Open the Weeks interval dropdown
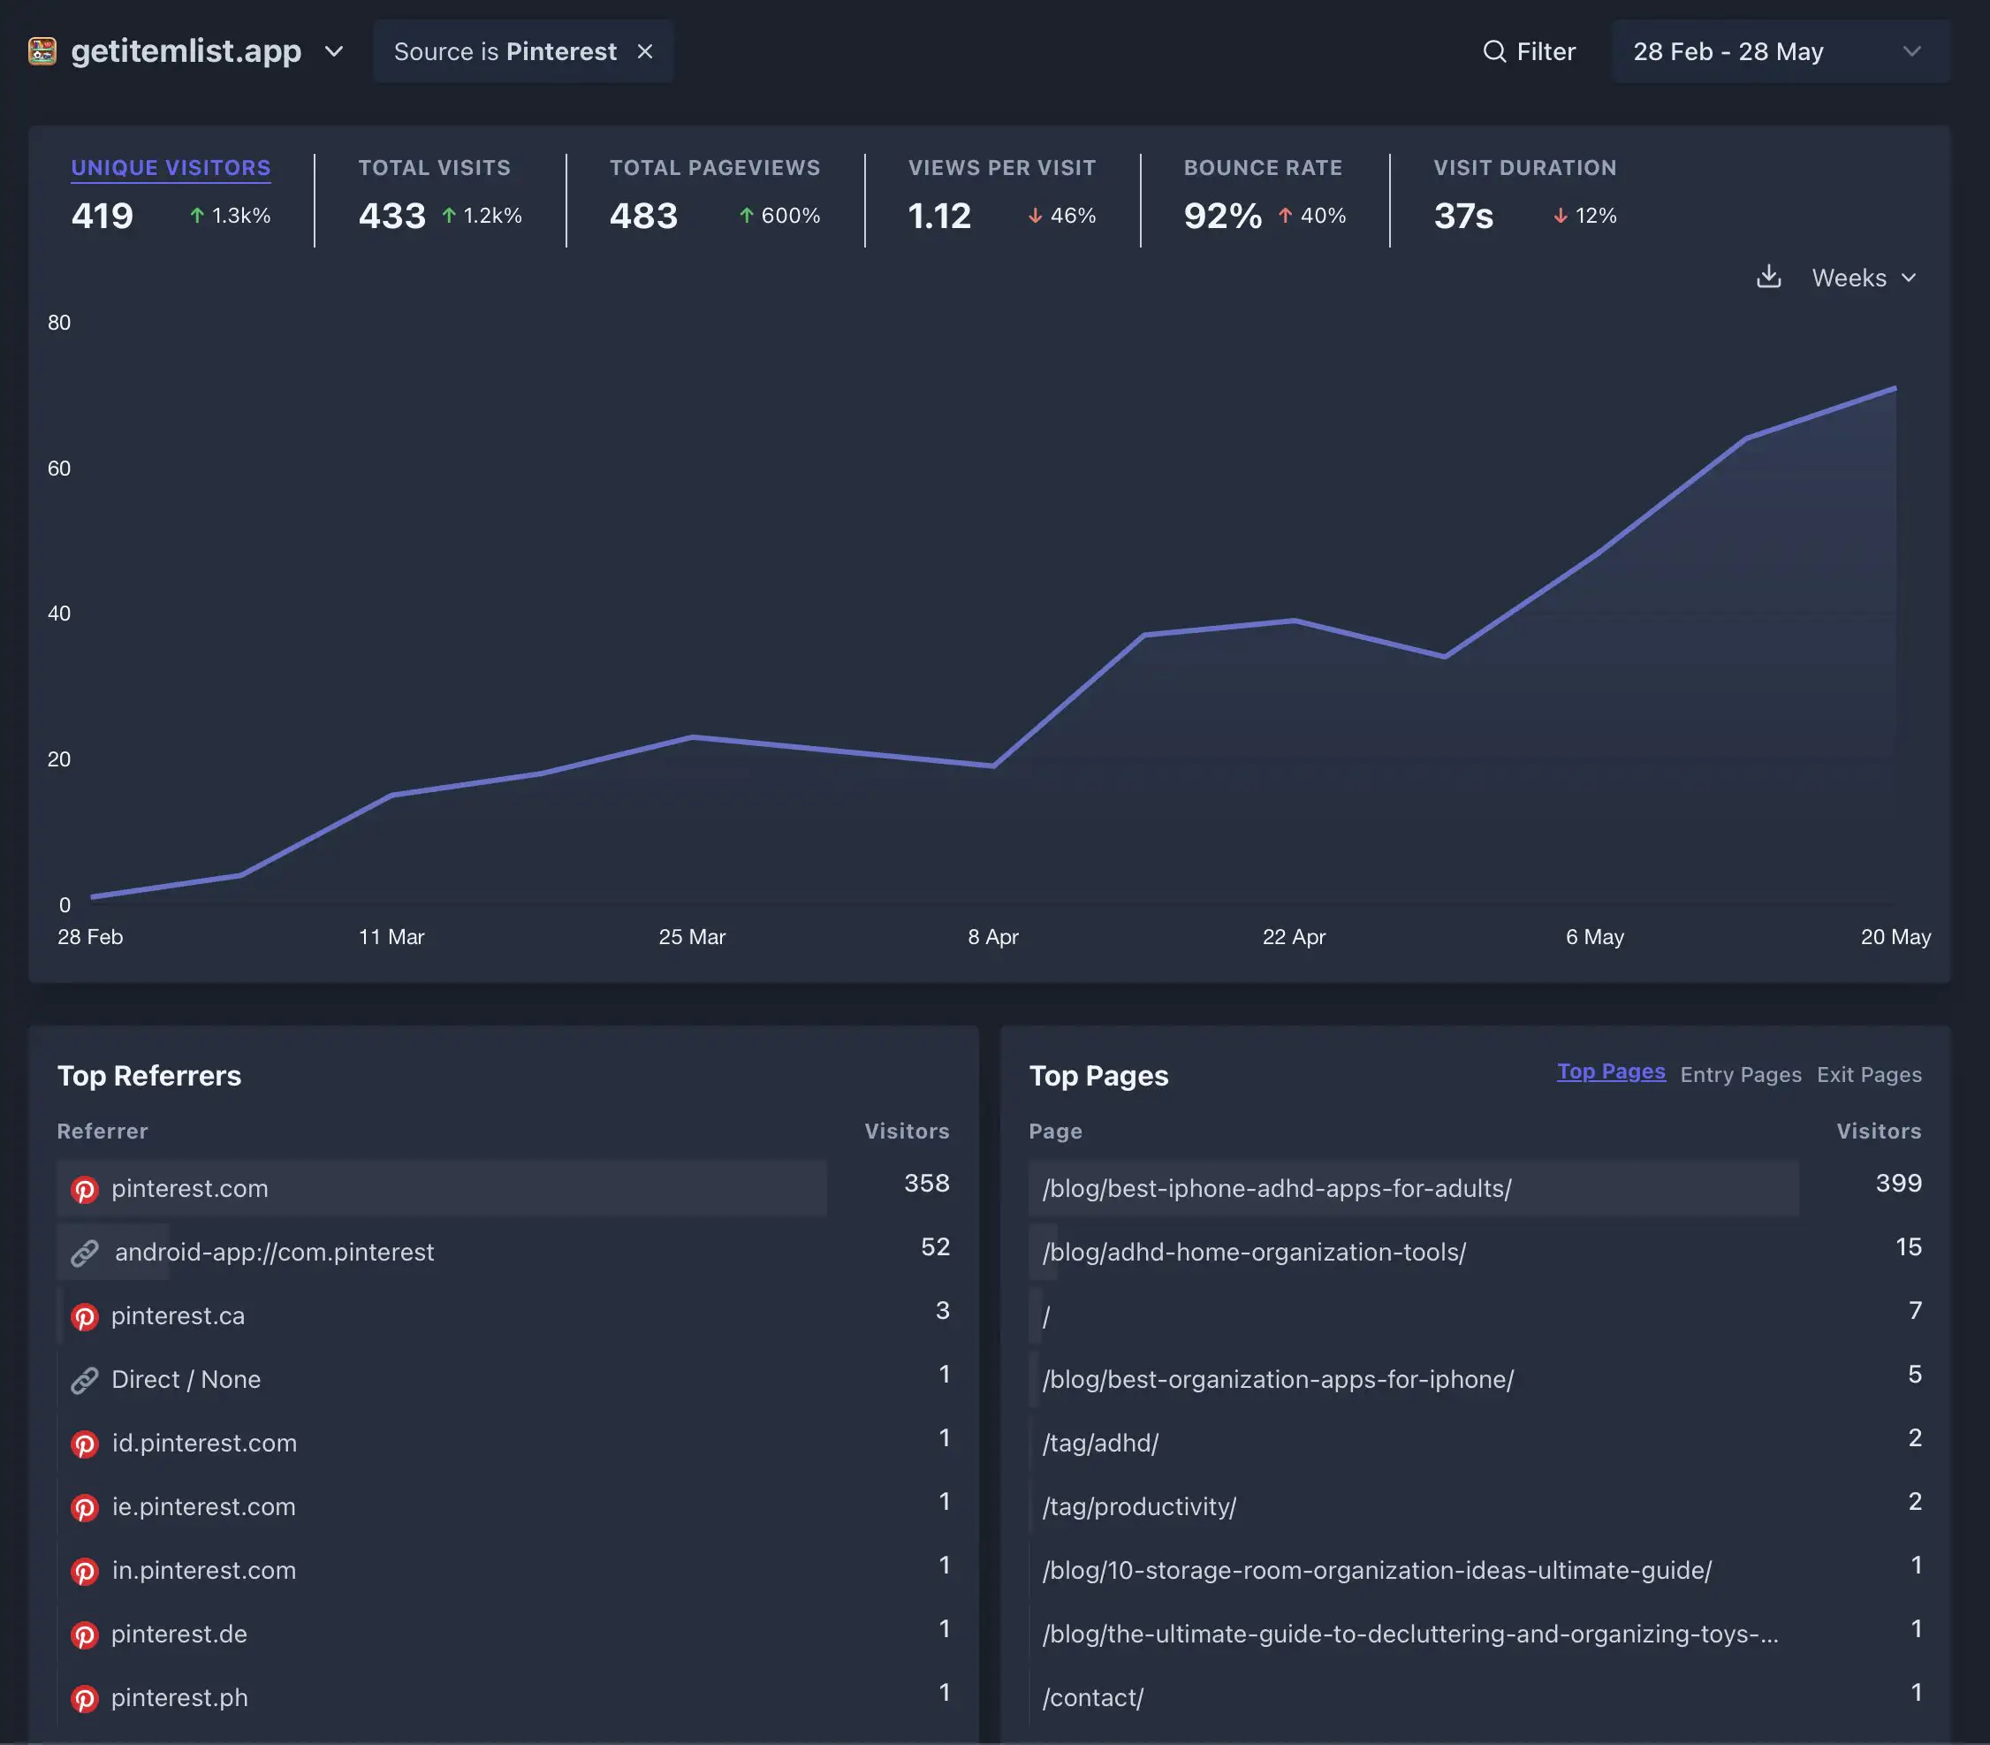Viewport: 1990px width, 1745px height. (x=1864, y=278)
